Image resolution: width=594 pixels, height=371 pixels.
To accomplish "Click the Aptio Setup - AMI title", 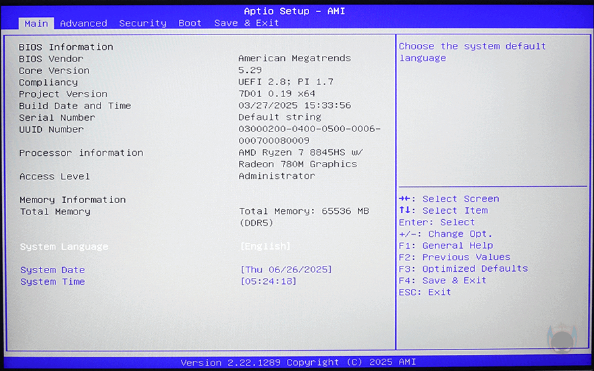I will pyautogui.click(x=295, y=11).
